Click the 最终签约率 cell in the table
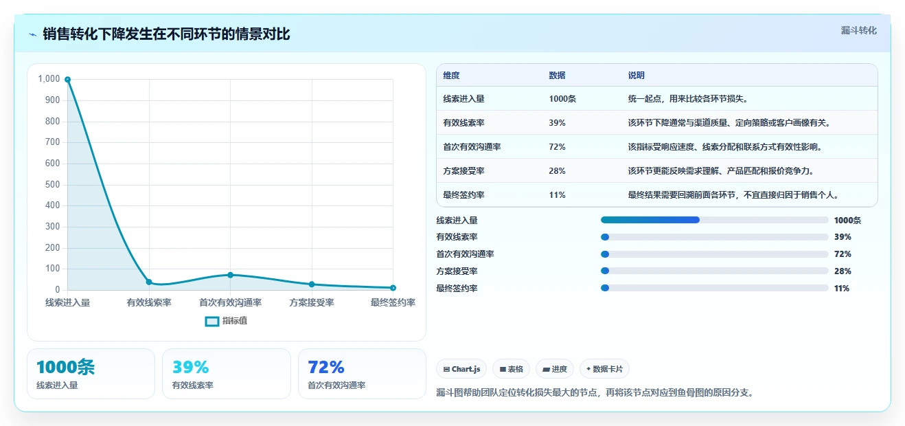The width and height of the screenshot is (905, 426). point(464,195)
